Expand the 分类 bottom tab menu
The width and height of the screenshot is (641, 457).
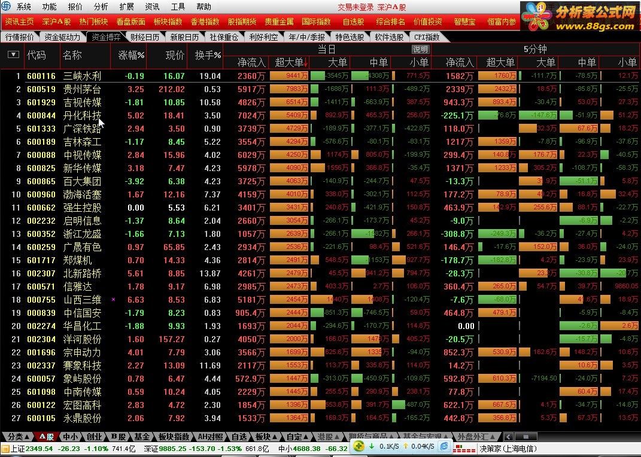[x=17, y=437]
